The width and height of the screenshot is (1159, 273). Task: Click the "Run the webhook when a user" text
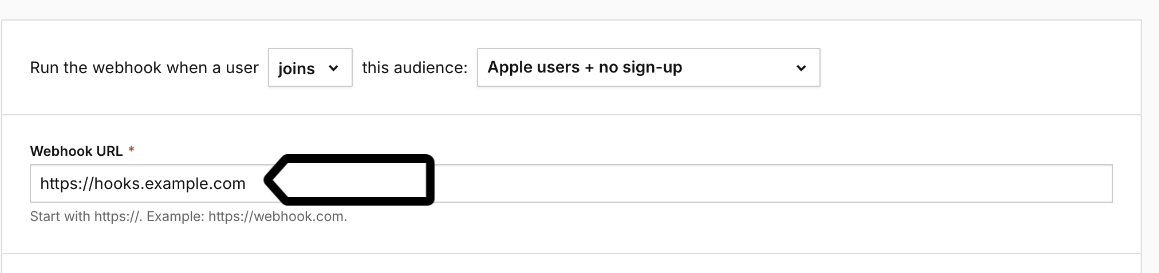pyautogui.click(x=144, y=68)
